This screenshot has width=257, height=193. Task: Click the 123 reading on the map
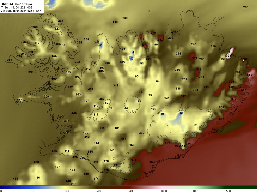57,29
